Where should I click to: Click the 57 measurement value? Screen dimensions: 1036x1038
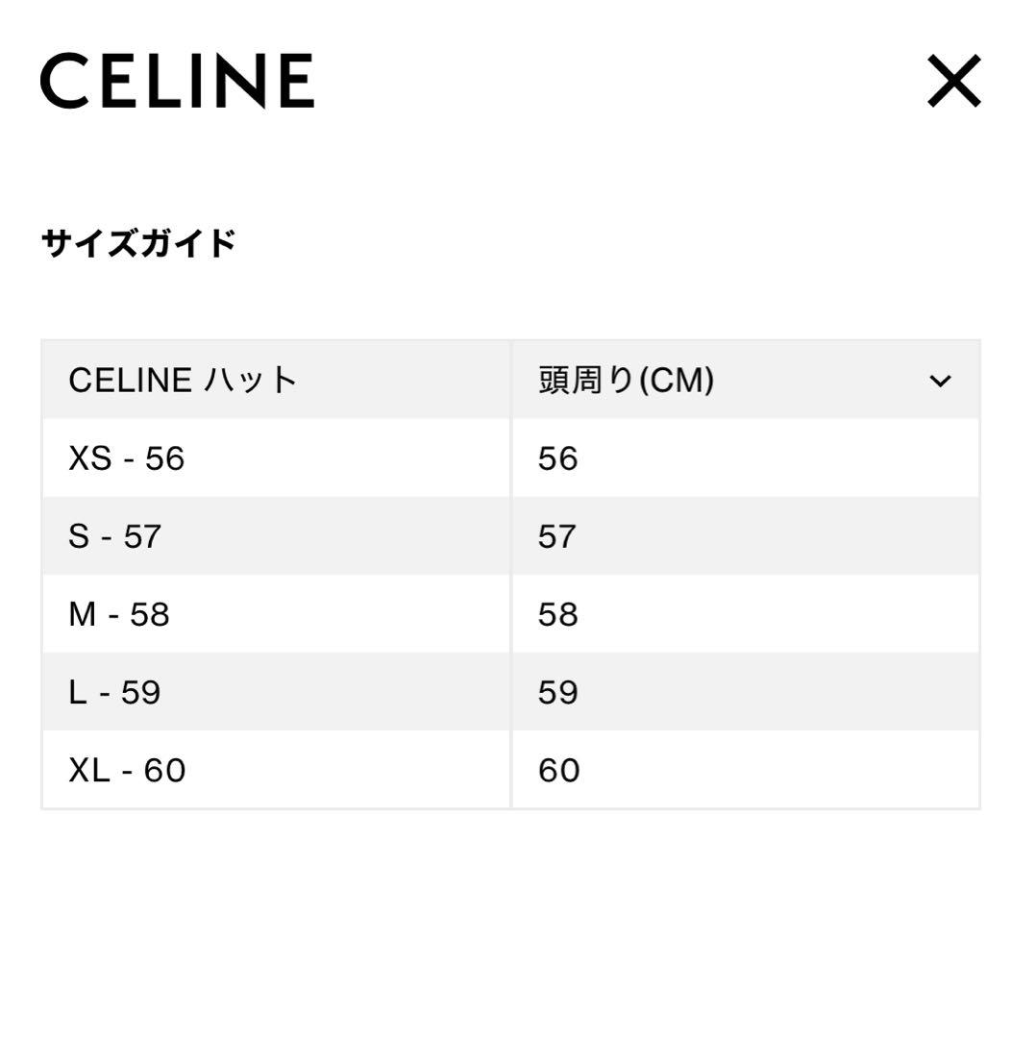pyautogui.click(x=555, y=536)
